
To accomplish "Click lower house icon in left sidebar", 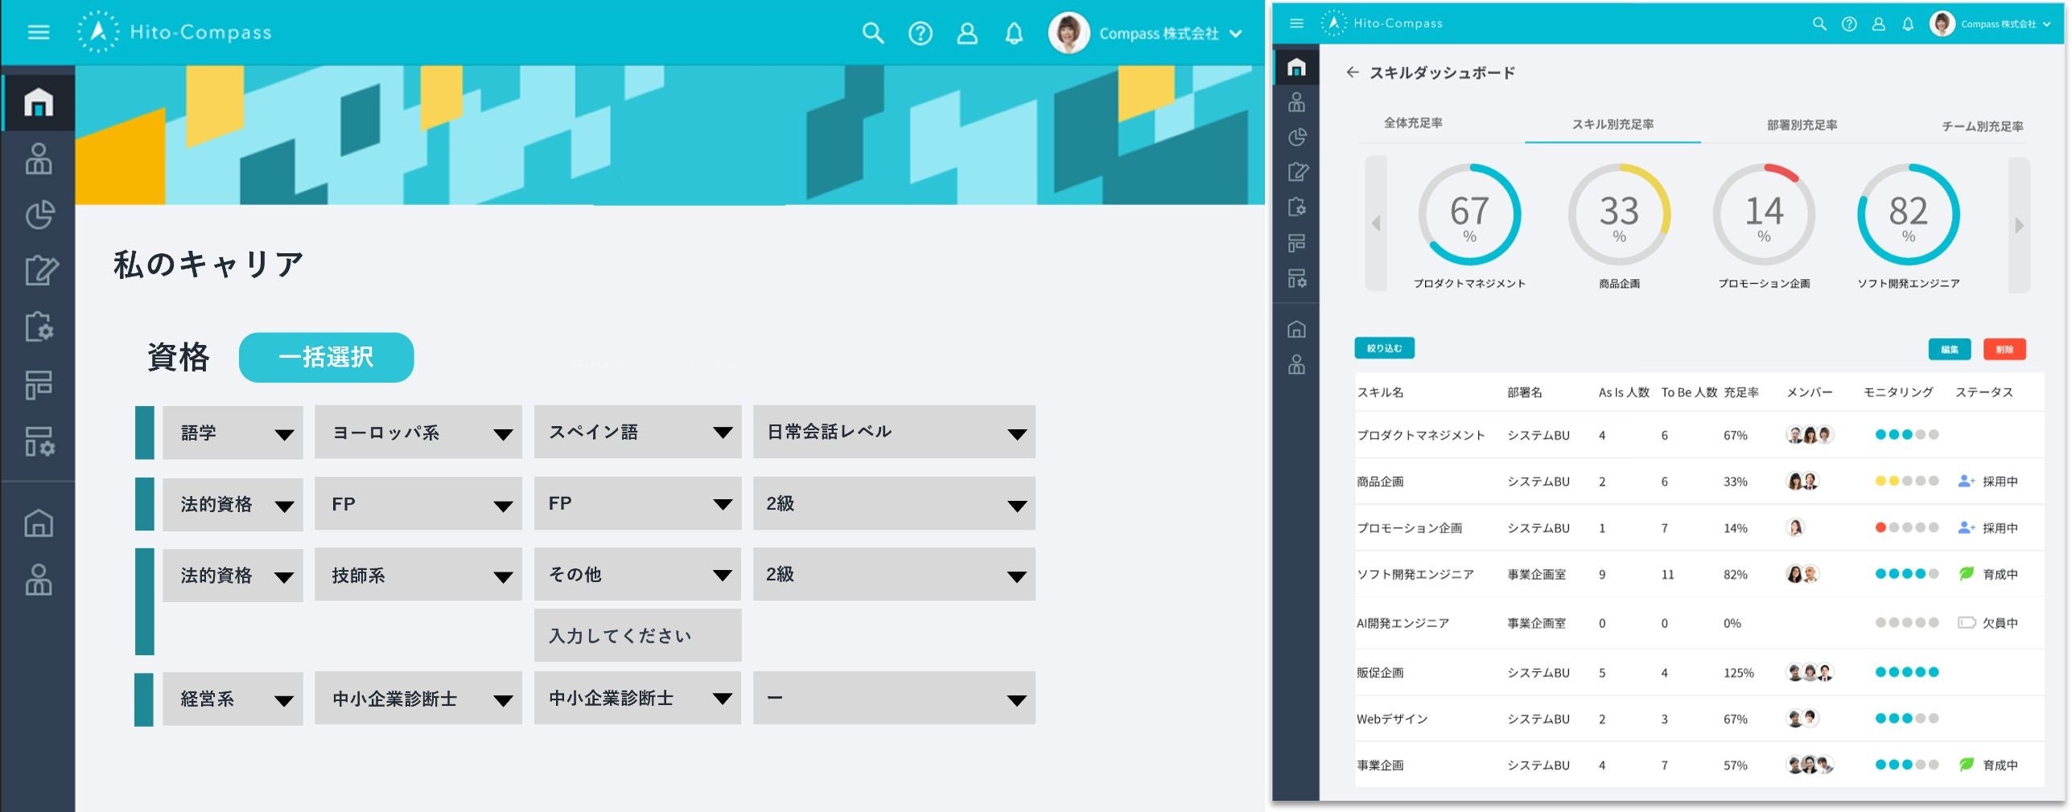I will click(39, 523).
